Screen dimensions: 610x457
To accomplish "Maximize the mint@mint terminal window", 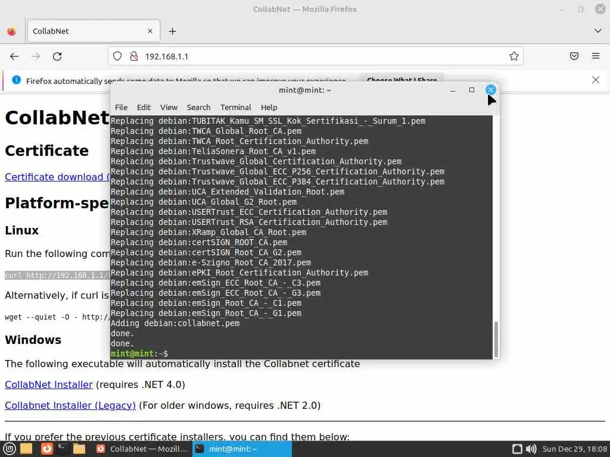I will (x=472, y=90).
